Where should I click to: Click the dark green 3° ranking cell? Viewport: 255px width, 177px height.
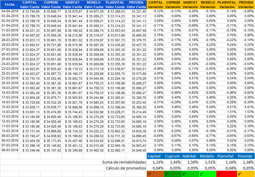173,174
